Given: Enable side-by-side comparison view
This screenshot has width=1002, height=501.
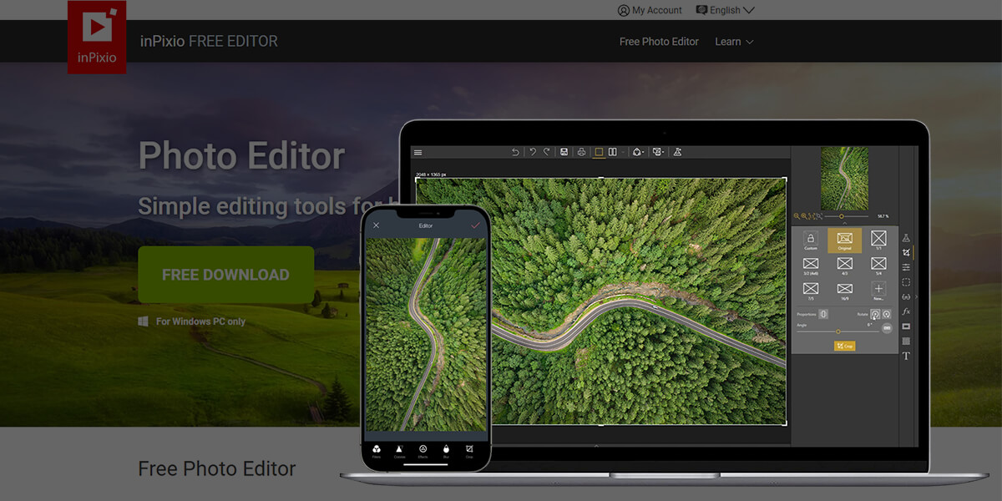Looking at the screenshot, I should pyautogui.click(x=613, y=152).
